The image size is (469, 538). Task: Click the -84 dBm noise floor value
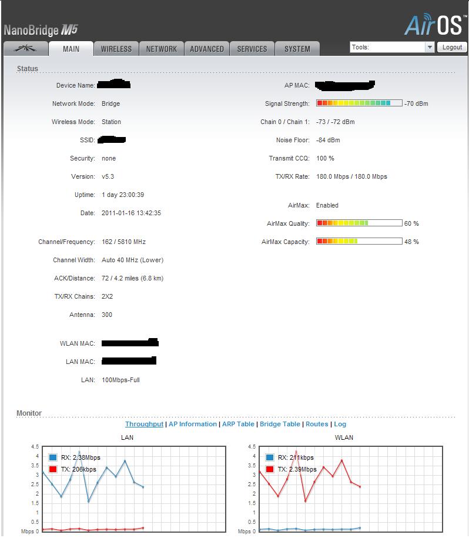[x=328, y=140]
